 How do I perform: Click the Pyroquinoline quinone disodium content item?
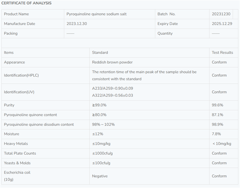pyautogui.click(x=39, y=124)
